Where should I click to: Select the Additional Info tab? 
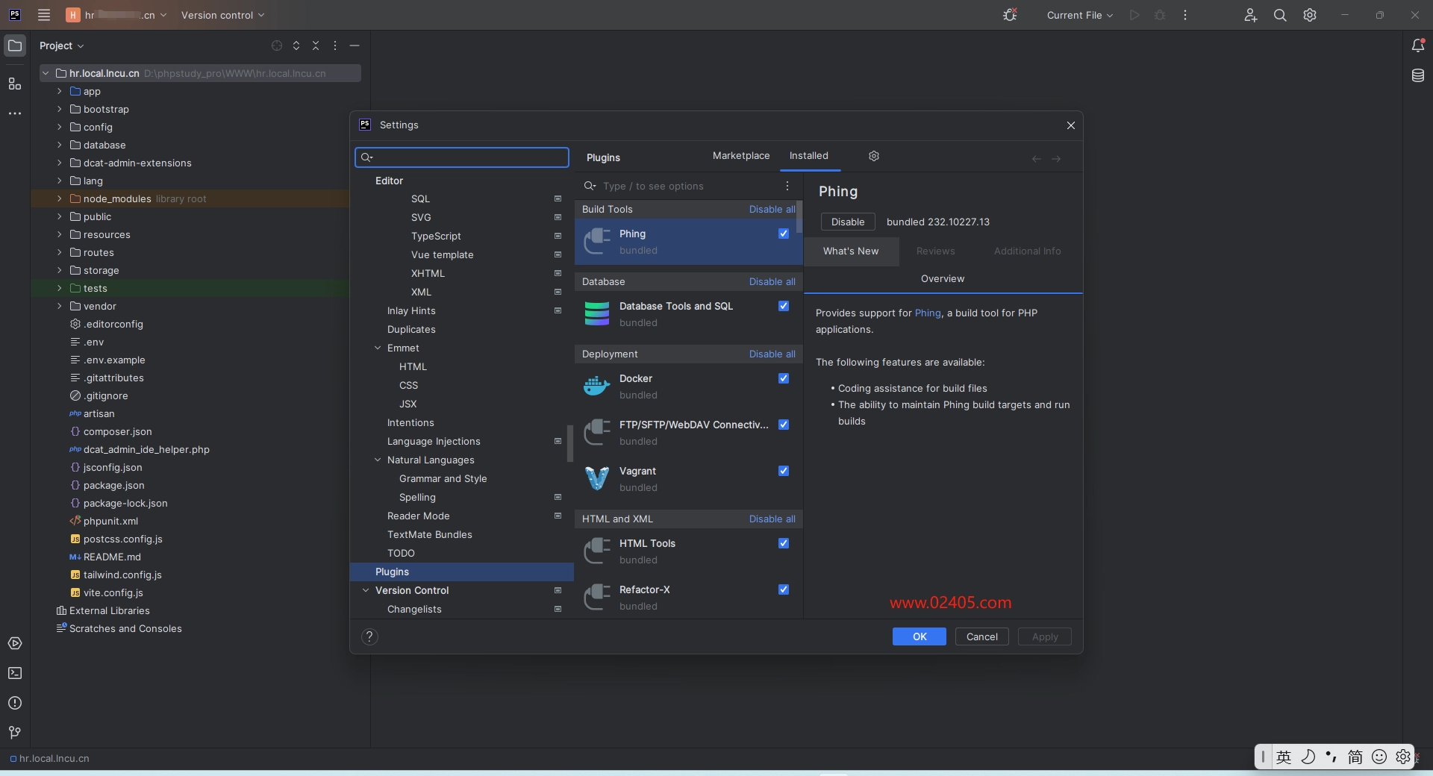(1027, 251)
